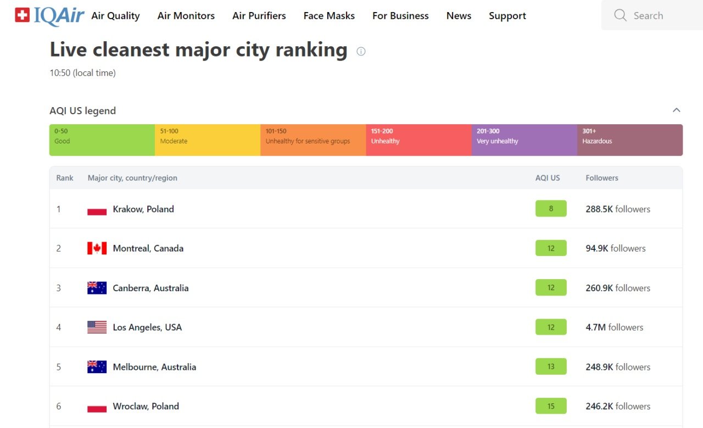The width and height of the screenshot is (703, 428).
Task: Open the Air Quality menu
Action: pos(115,16)
